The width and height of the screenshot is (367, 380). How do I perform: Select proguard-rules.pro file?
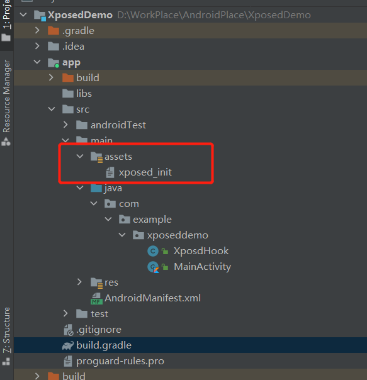coord(120,361)
